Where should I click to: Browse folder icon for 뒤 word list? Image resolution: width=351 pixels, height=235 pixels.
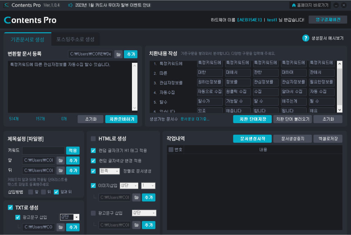(60, 170)
